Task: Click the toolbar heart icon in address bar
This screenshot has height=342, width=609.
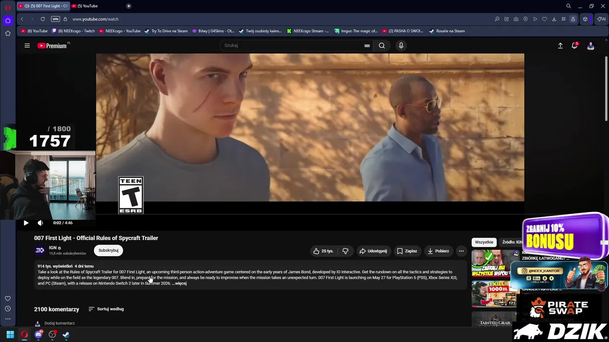Action: [545, 19]
